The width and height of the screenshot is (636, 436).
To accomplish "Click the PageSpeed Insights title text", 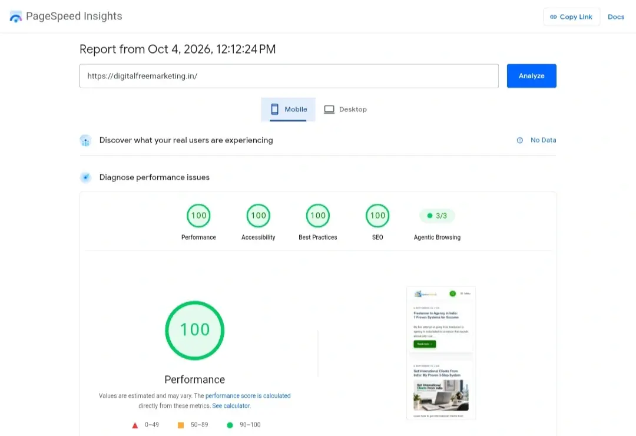I will point(74,16).
